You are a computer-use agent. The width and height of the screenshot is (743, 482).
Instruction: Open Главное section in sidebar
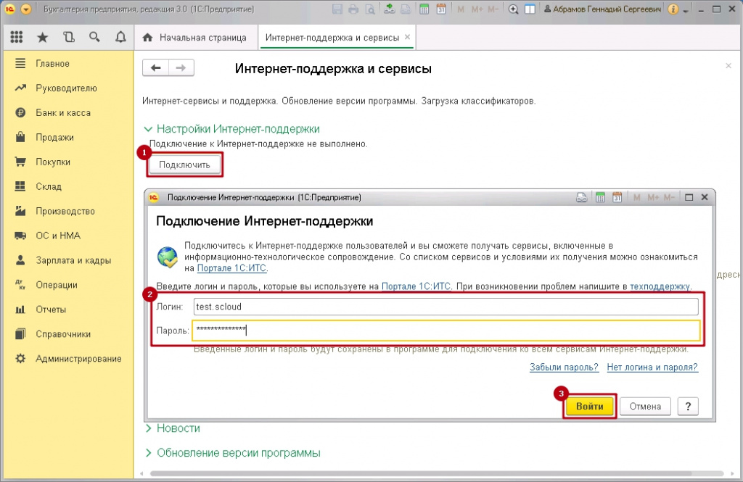[x=52, y=64]
